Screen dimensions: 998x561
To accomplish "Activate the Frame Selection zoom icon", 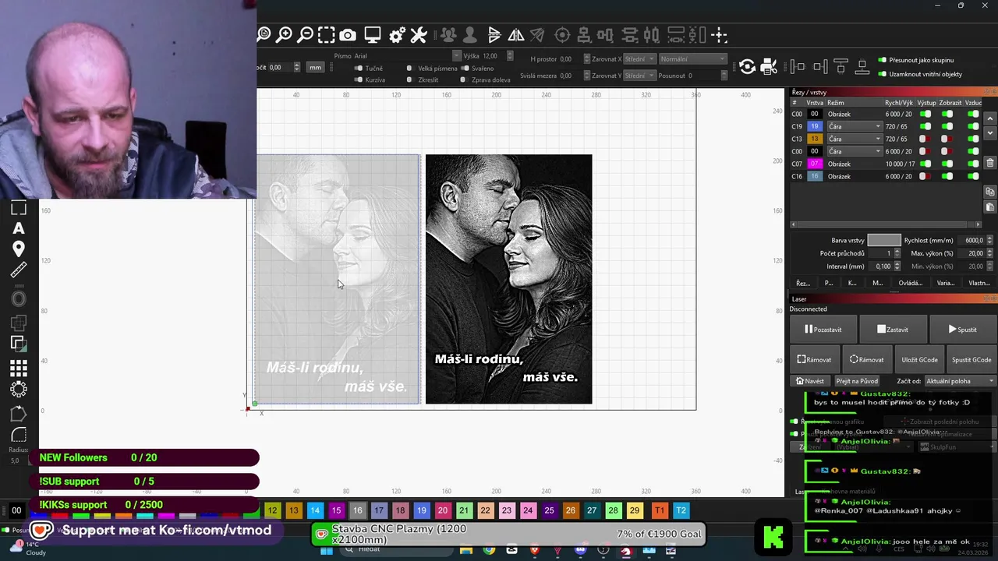I will [x=327, y=35].
